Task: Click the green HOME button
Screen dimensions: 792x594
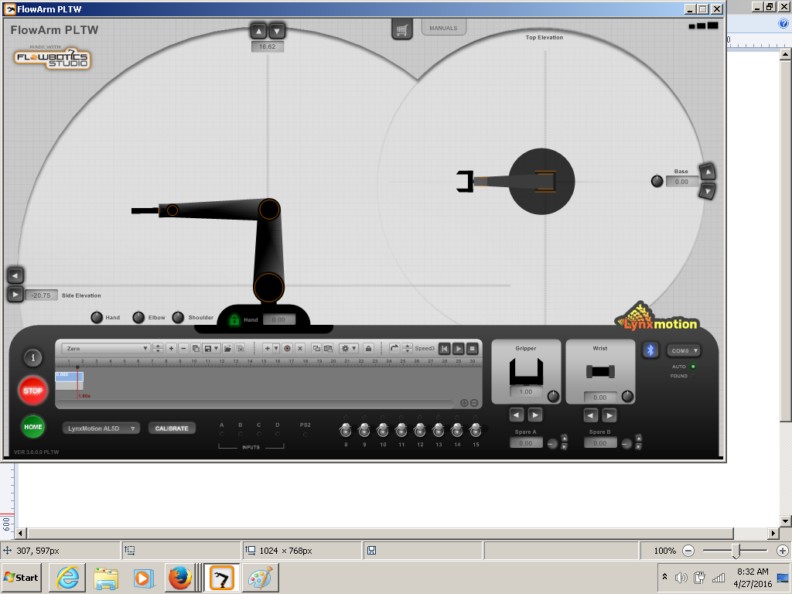Action: click(32, 427)
